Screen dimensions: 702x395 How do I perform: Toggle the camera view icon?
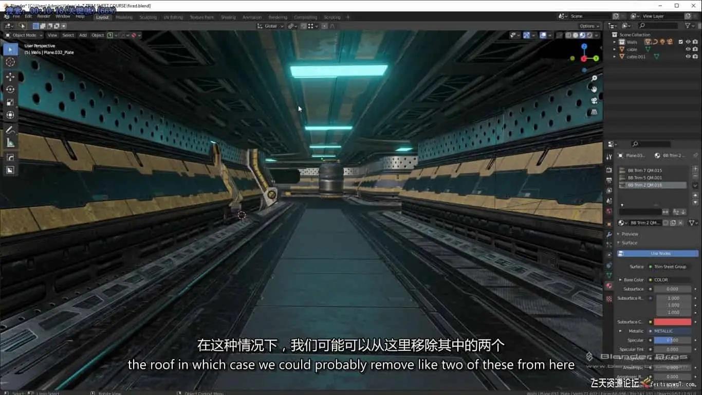(594, 101)
